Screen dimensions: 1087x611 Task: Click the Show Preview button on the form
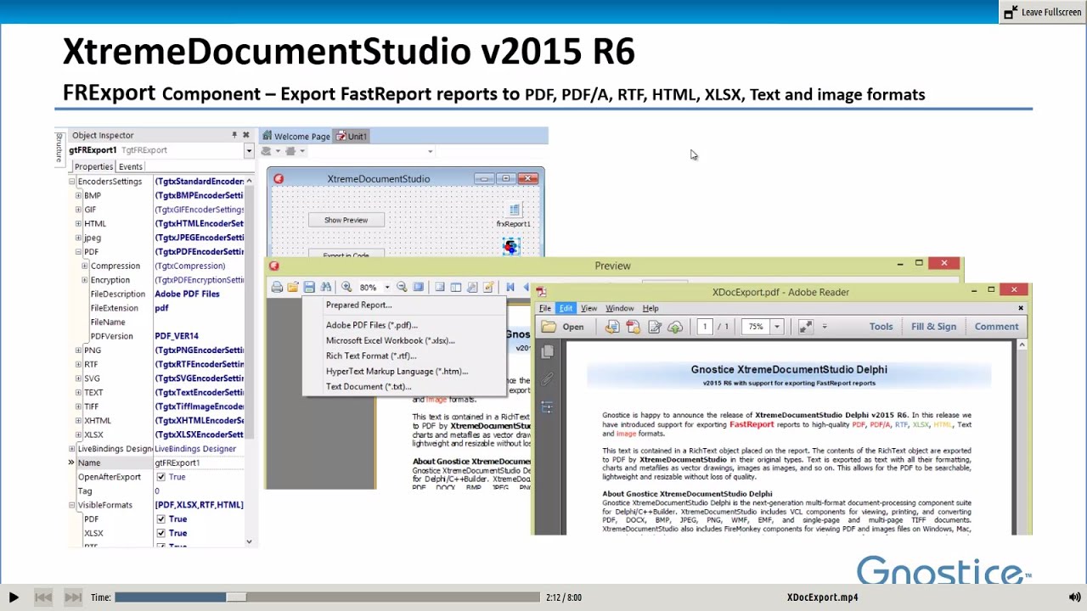click(x=346, y=220)
